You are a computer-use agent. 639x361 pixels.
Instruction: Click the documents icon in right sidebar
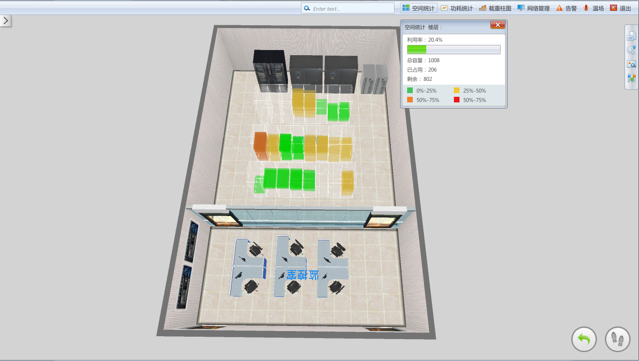[x=631, y=36]
